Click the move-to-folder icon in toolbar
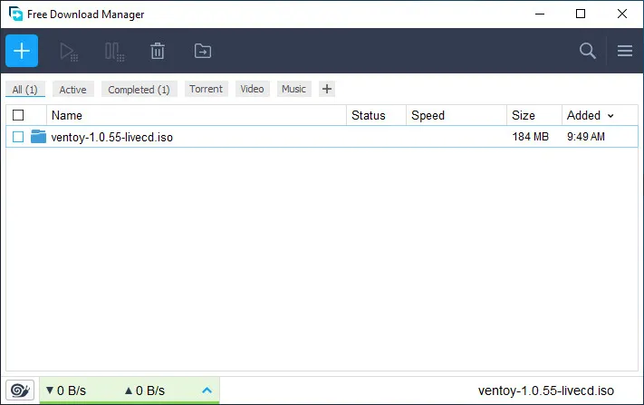The height and width of the screenshot is (405, 644). click(x=203, y=51)
